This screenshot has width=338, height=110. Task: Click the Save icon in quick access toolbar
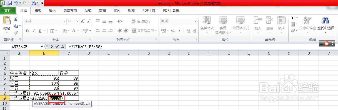[x=10, y=3]
